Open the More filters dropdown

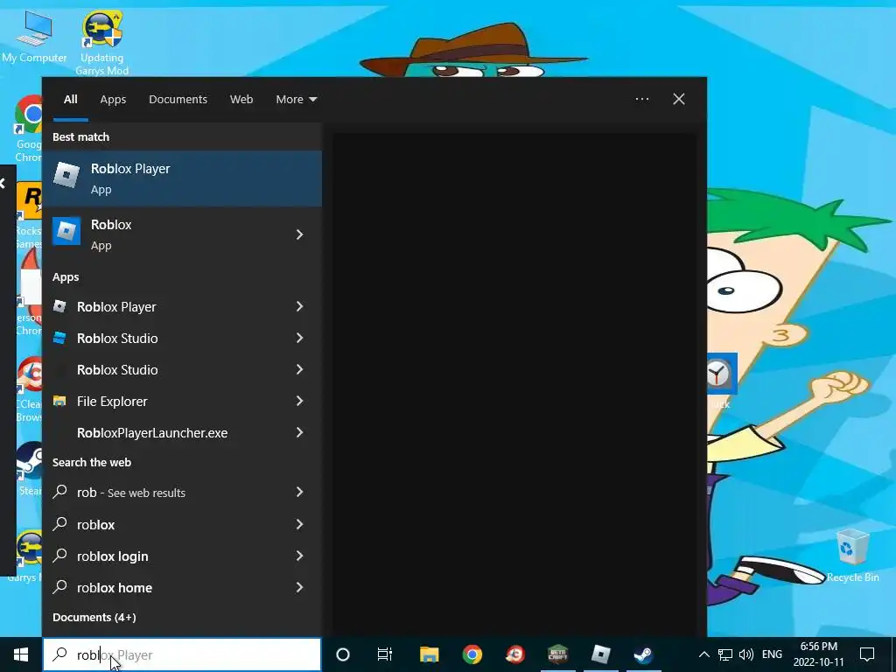pos(296,100)
